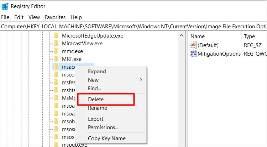Click the msco key folder icon

56,75
